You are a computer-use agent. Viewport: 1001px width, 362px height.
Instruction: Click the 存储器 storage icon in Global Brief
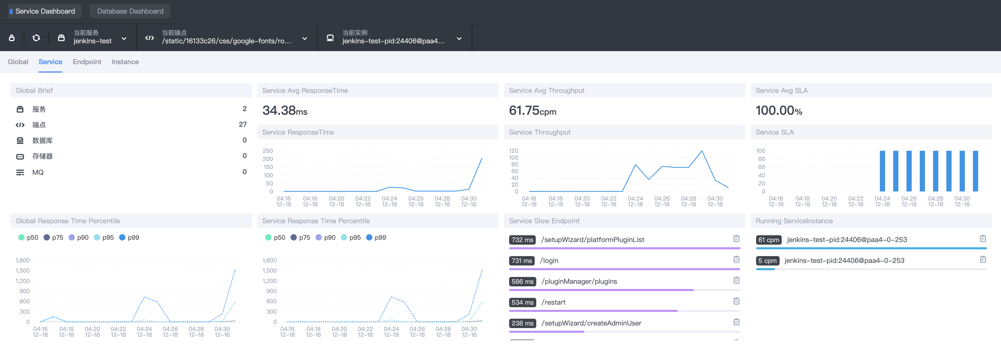click(x=20, y=156)
